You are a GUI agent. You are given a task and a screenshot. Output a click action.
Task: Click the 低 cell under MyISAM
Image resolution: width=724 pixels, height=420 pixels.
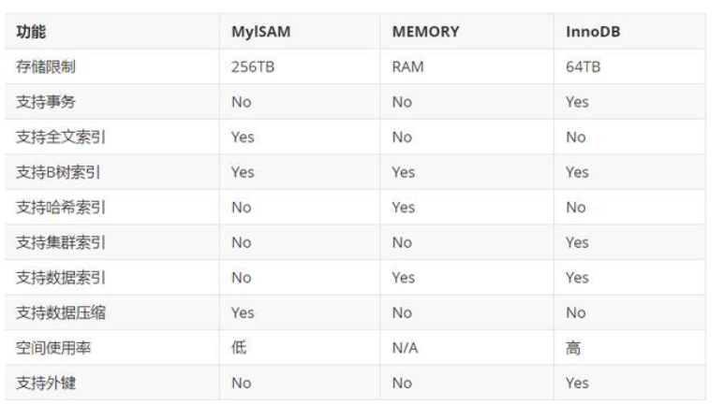click(238, 348)
